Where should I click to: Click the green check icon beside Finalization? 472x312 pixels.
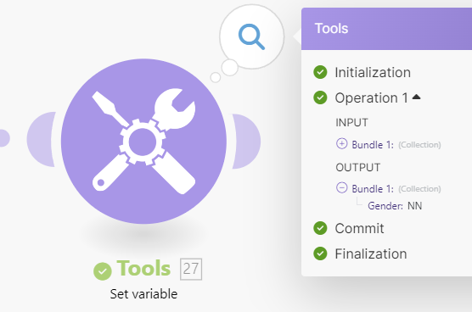point(320,253)
